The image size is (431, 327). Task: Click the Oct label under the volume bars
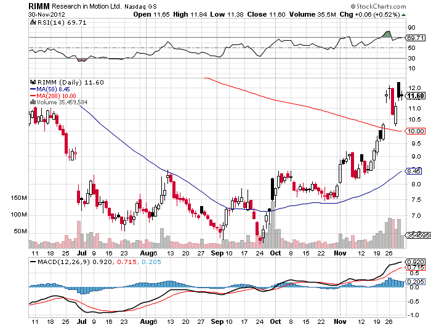275,253
